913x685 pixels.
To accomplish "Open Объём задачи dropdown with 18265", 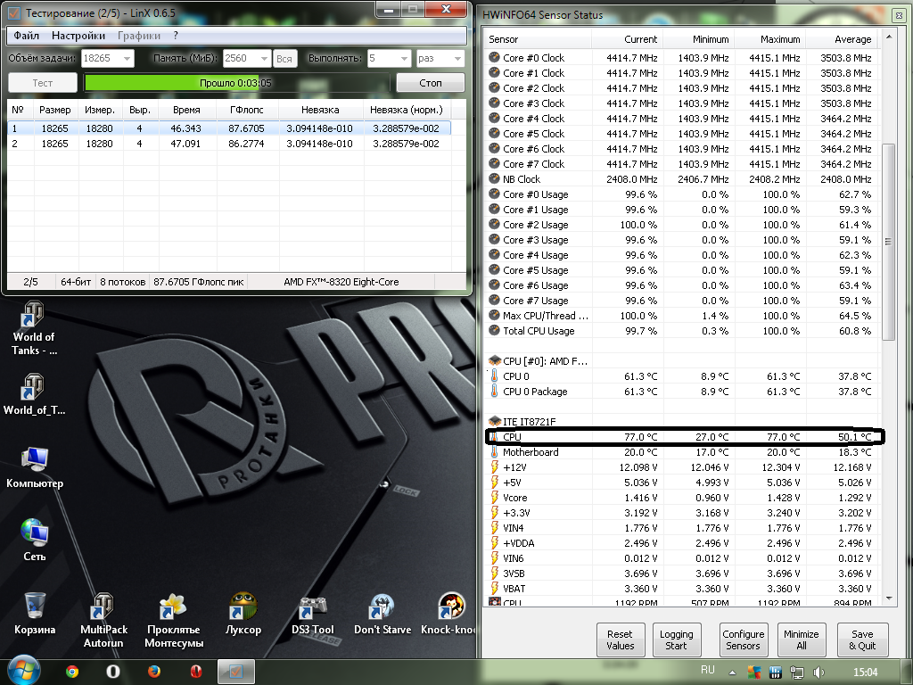I will 108,58.
